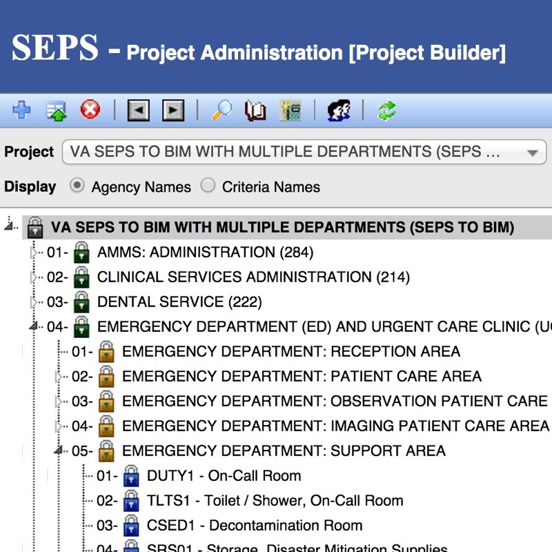Viewport: 552px width, 552px height.
Task: Click the building layout icon in toolbar
Action: (x=290, y=110)
